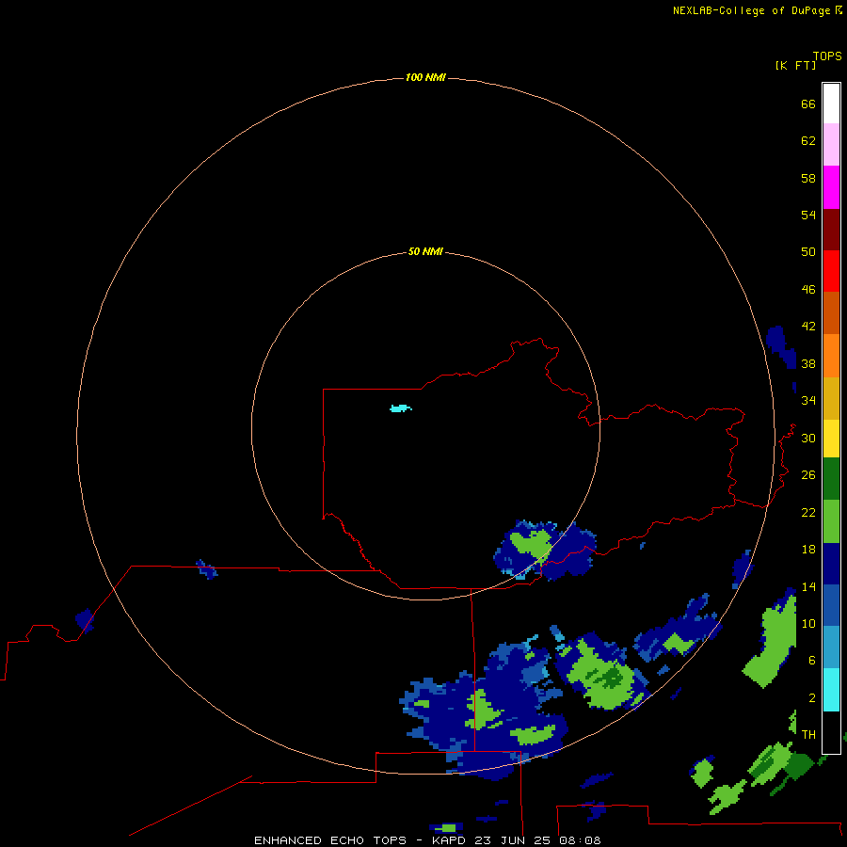Viewport: 847px width, 847px height.
Task: Select the navy blue legend swatch
Action: [x=831, y=564]
